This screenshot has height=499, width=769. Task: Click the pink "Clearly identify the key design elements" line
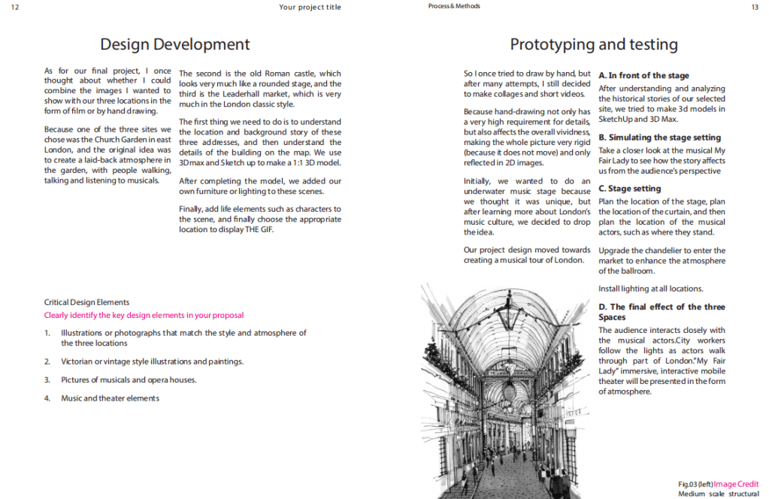pos(144,315)
